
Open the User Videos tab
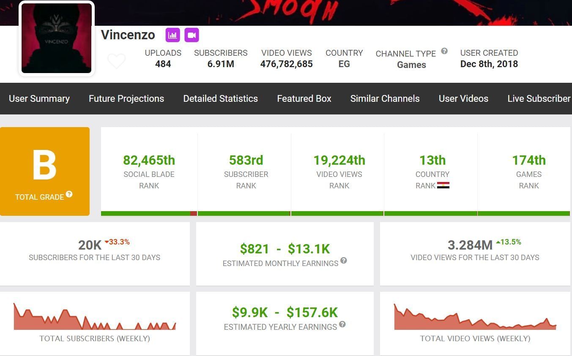point(463,98)
